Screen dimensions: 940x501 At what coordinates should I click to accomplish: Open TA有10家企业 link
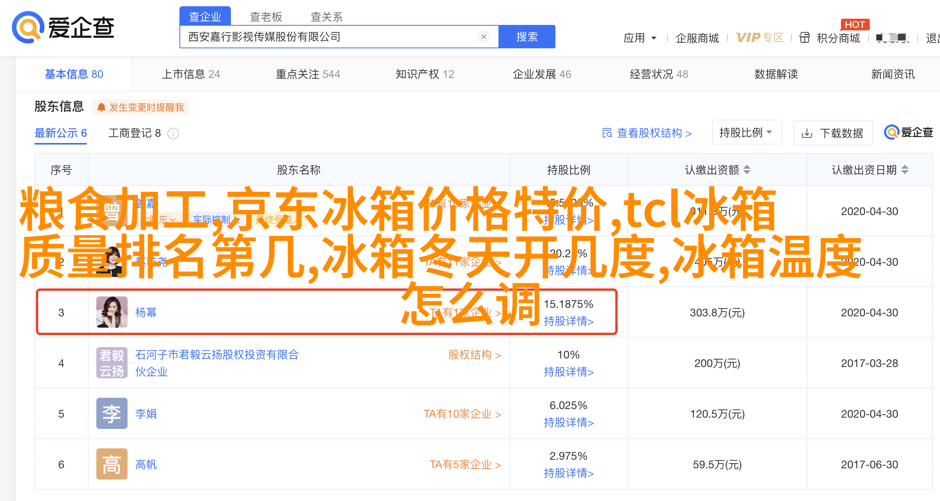tap(463, 414)
